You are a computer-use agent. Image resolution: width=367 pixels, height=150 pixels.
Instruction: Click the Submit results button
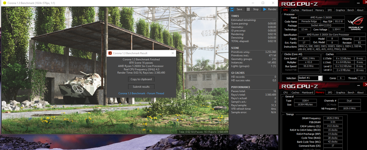coord(141,87)
